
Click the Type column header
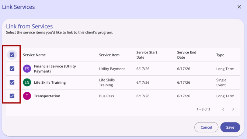click(220, 55)
